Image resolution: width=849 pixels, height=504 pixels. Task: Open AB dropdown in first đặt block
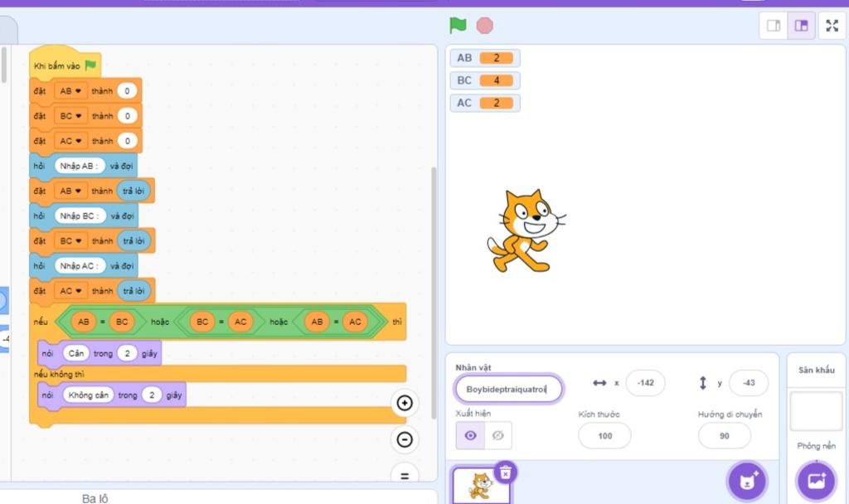pyautogui.click(x=70, y=91)
